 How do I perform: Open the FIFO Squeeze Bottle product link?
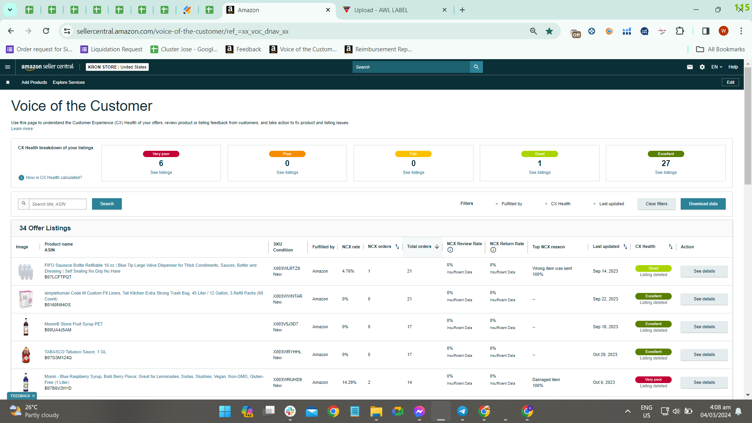150,268
